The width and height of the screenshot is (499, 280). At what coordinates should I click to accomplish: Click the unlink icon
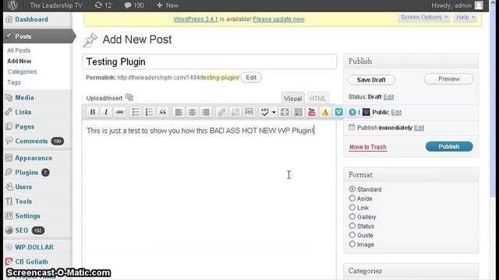point(235,112)
